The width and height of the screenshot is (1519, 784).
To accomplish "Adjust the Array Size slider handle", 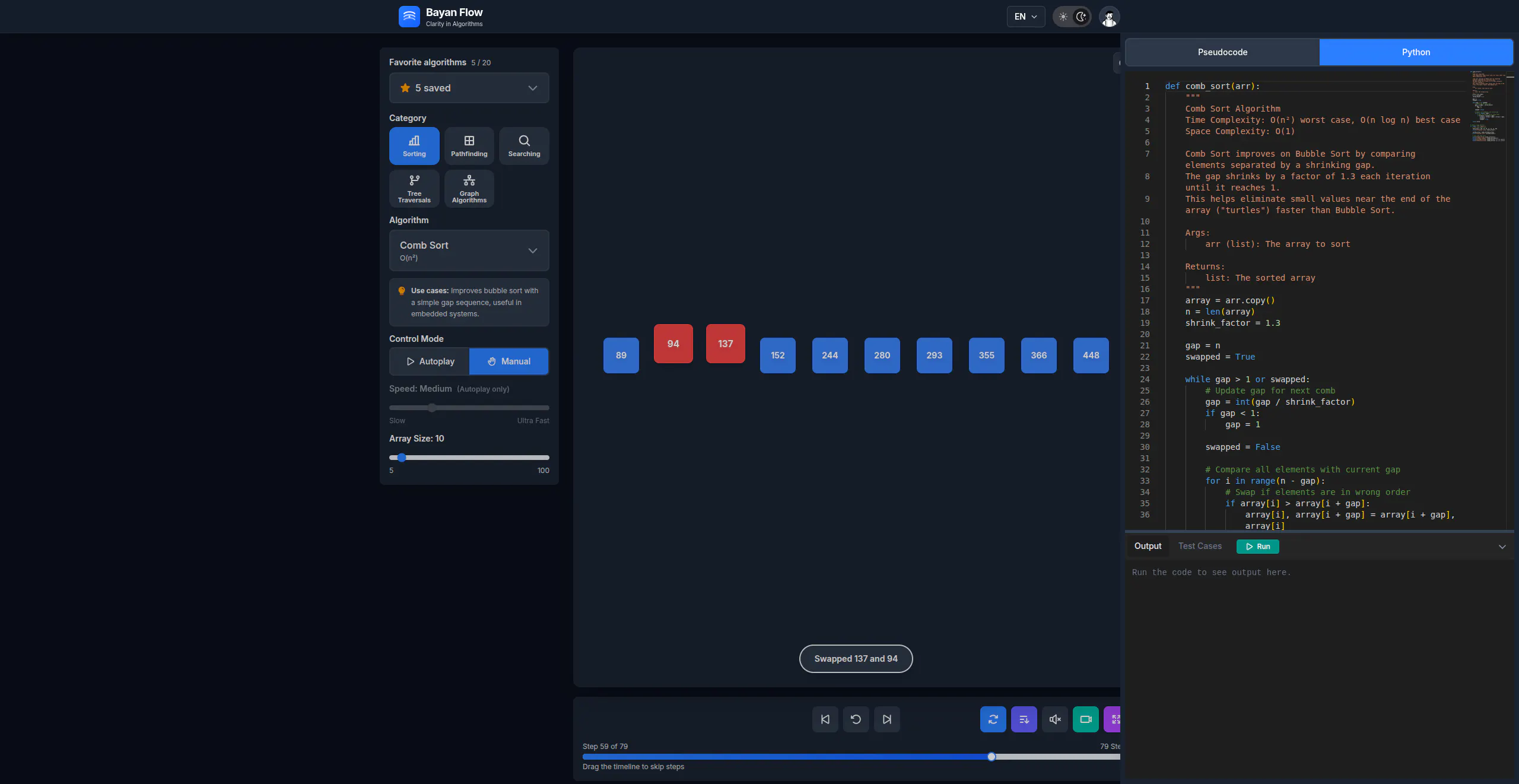I will (x=402, y=458).
